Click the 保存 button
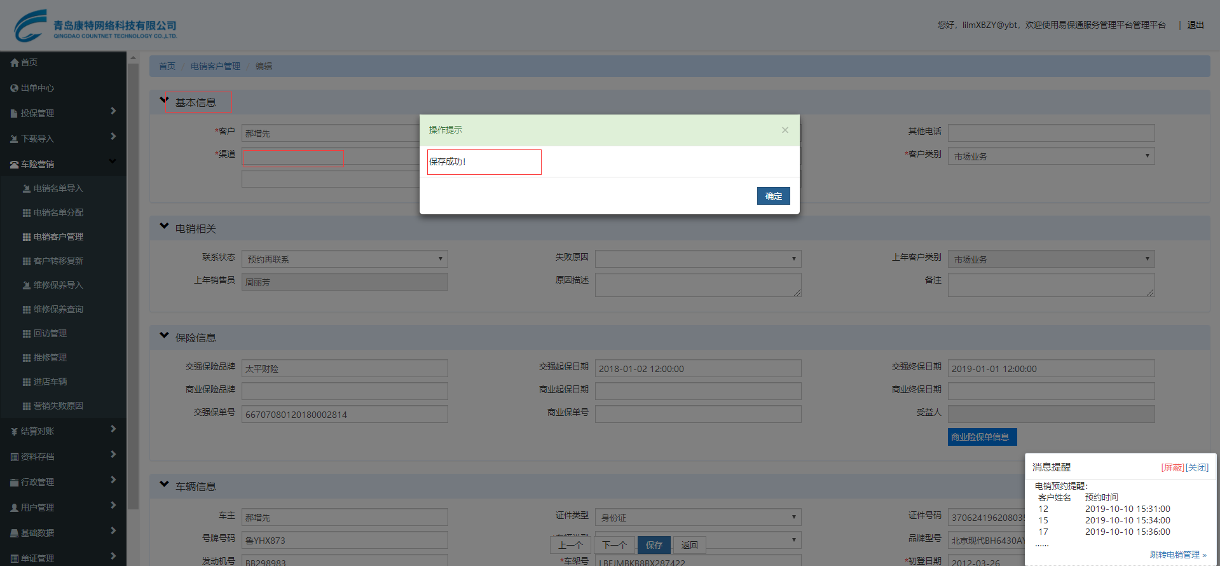The width and height of the screenshot is (1220, 566). point(654,545)
